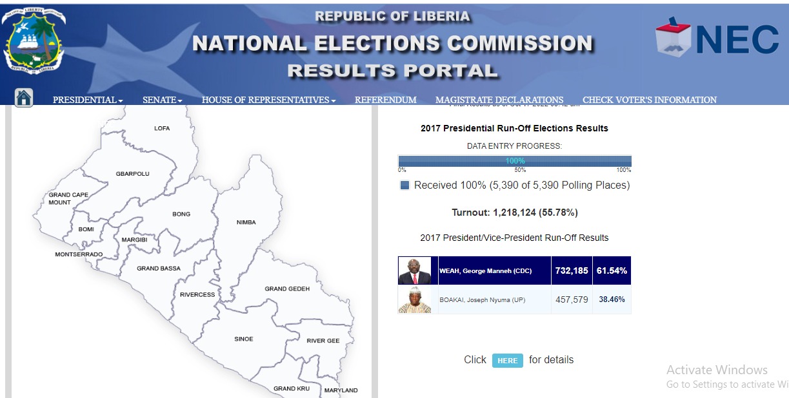
Task: Click Joseph Boakai's candidate photo
Action: pos(415,299)
